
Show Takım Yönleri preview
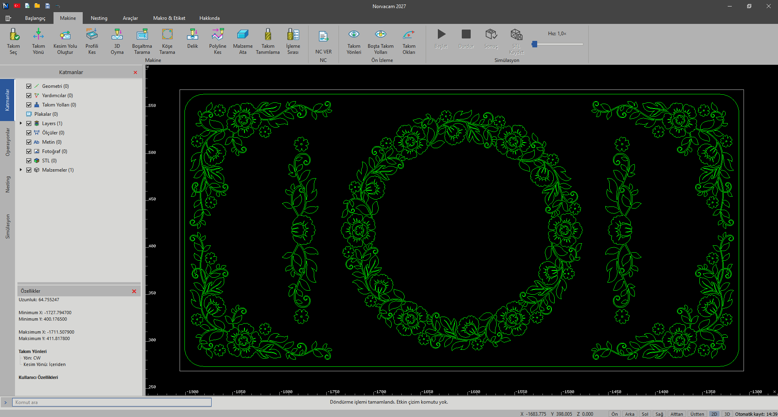point(354,41)
